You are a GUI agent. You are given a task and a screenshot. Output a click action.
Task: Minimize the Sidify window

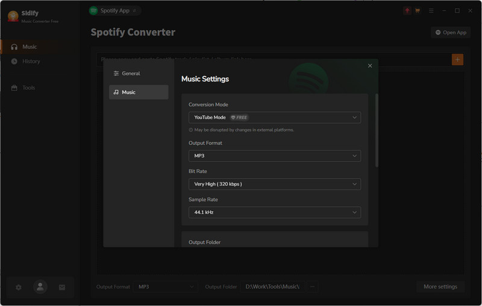pos(444,11)
